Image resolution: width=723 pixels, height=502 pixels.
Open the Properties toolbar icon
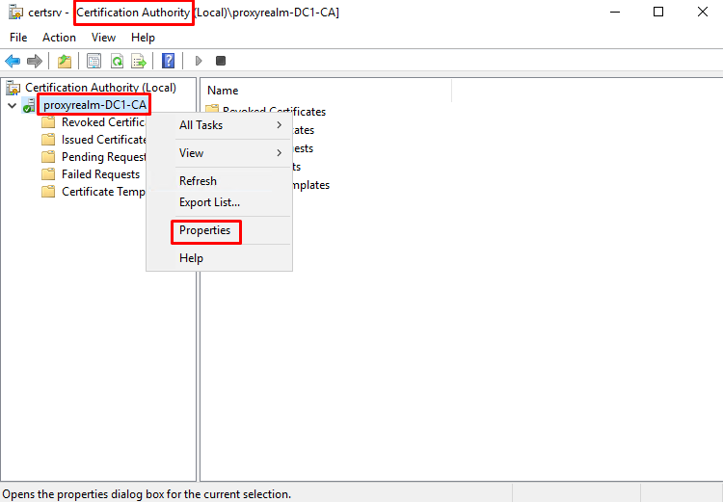pos(94,61)
